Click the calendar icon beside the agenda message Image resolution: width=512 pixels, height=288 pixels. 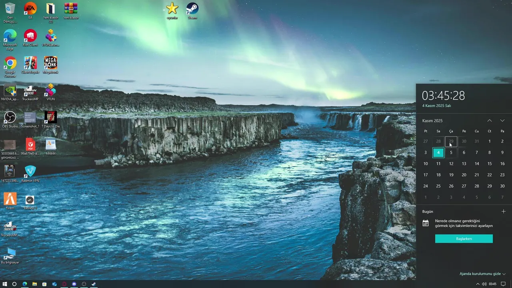[x=426, y=223]
